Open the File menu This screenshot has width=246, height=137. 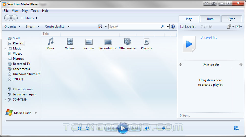click(6, 11)
